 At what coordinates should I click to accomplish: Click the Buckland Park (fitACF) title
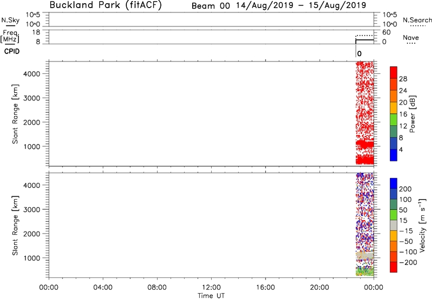(105, 5)
